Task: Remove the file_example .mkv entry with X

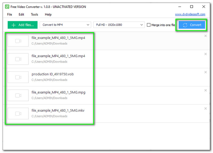Action: coord(205,108)
